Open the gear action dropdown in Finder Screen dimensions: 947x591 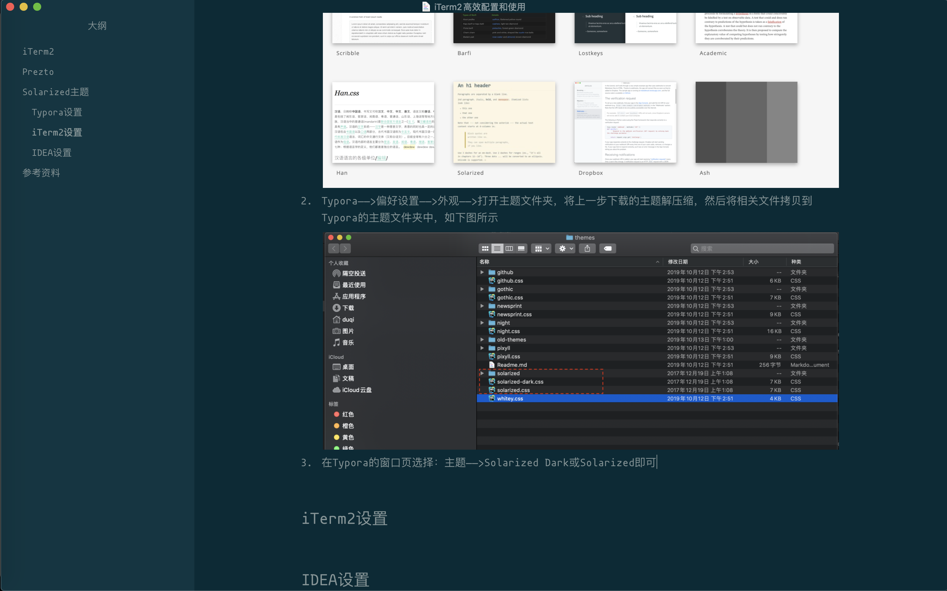tap(565, 249)
